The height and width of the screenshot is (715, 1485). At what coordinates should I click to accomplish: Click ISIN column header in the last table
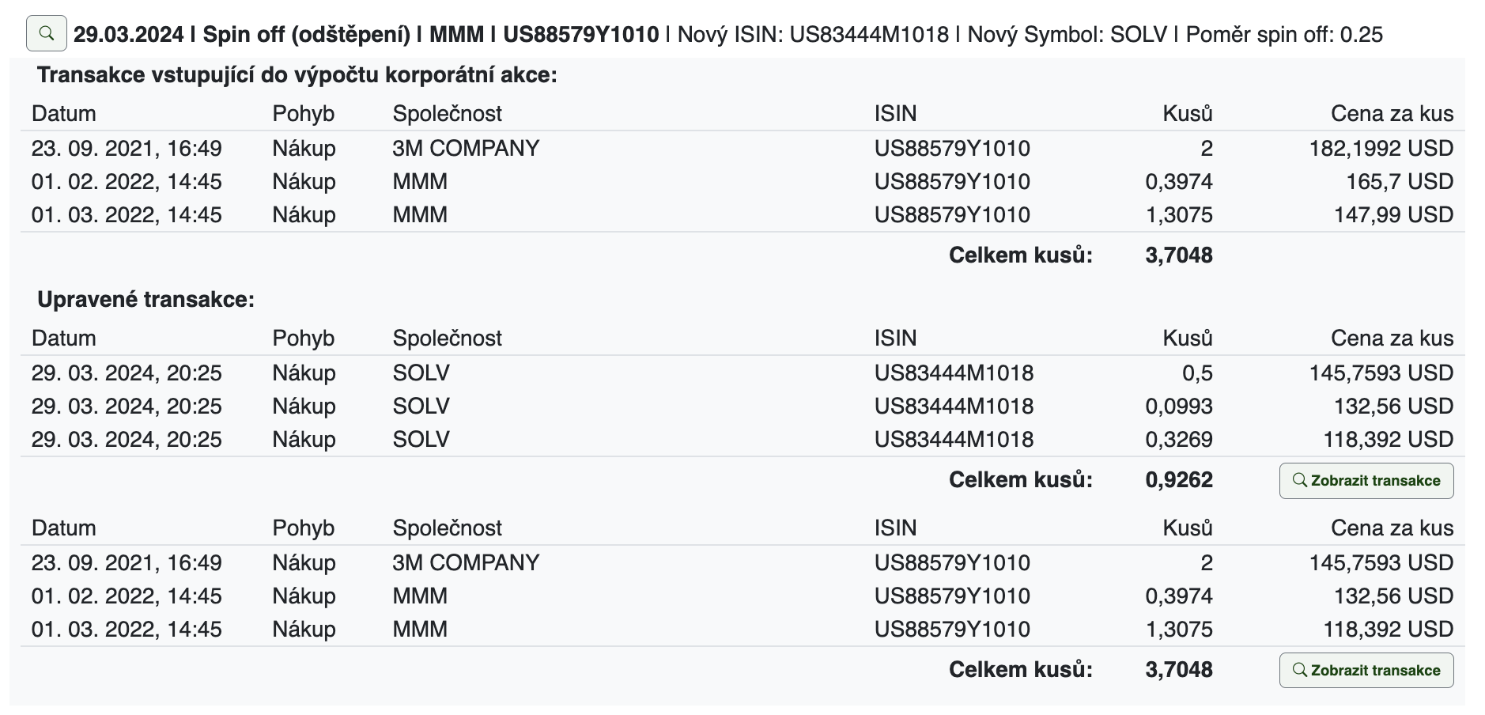click(x=895, y=528)
